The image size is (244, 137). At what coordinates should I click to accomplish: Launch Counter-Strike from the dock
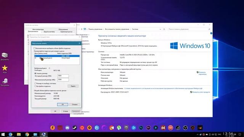pos(53,128)
